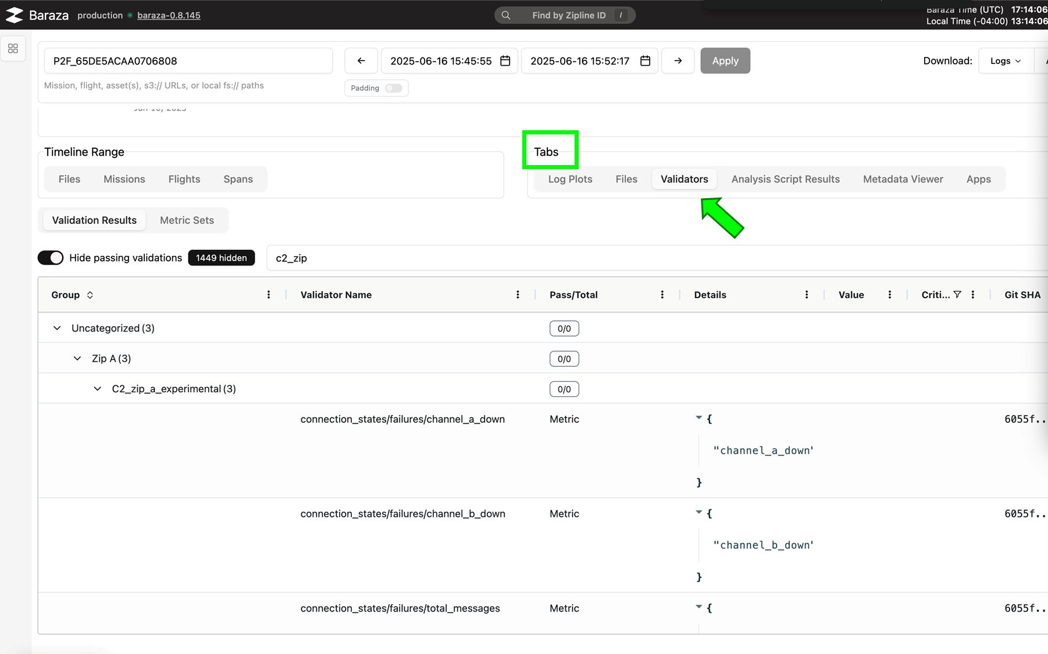Collapse total_messages JSON details
The height and width of the screenshot is (654, 1048).
698,607
